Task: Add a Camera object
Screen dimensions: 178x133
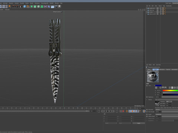Action: tap(56, 7)
